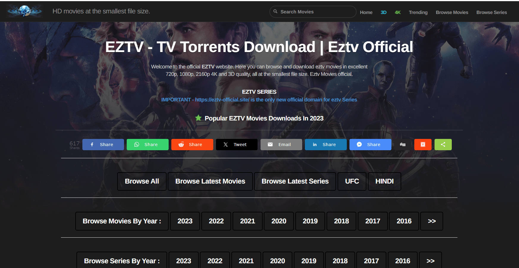Share via the Messenger button
Screen dimensions: 519x268
pos(370,145)
